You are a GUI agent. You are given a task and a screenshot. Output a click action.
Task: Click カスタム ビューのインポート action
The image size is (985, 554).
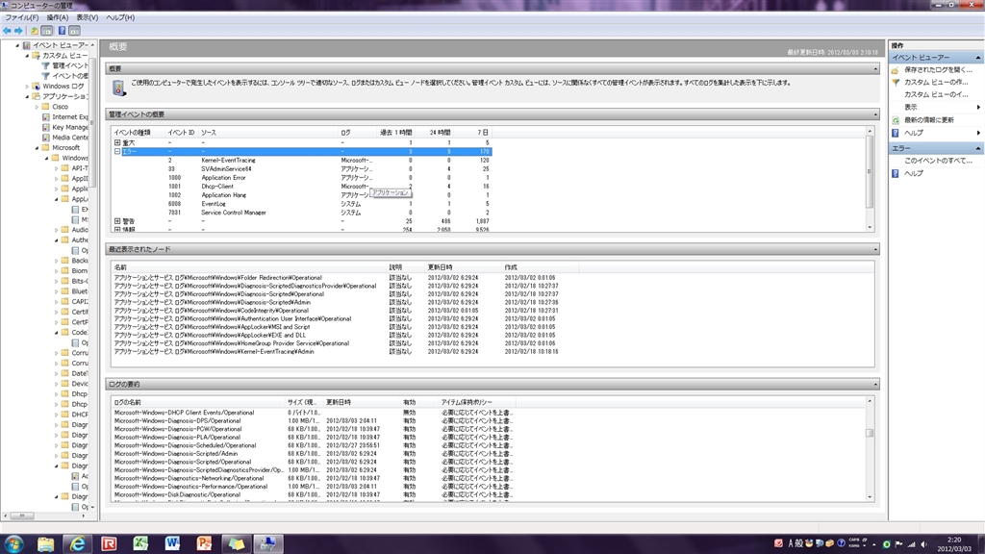click(x=936, y=95)
